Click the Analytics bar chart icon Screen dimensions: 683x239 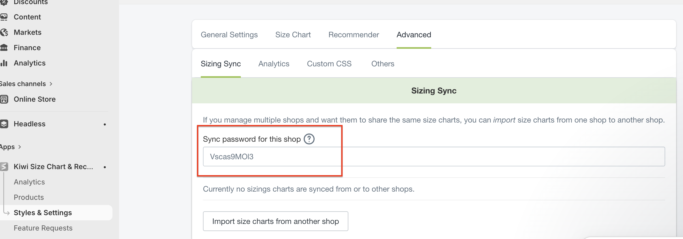(x=4, y=63)
